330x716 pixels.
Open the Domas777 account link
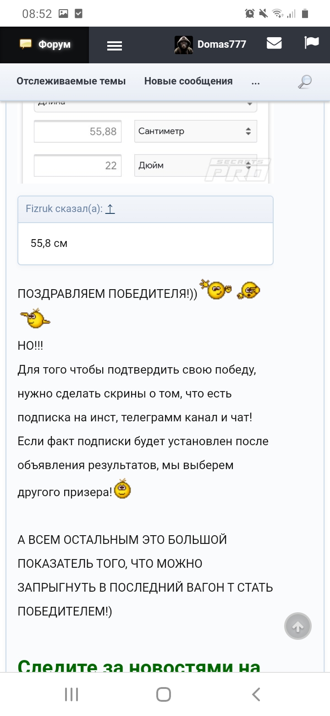click(x=222, y=45)
